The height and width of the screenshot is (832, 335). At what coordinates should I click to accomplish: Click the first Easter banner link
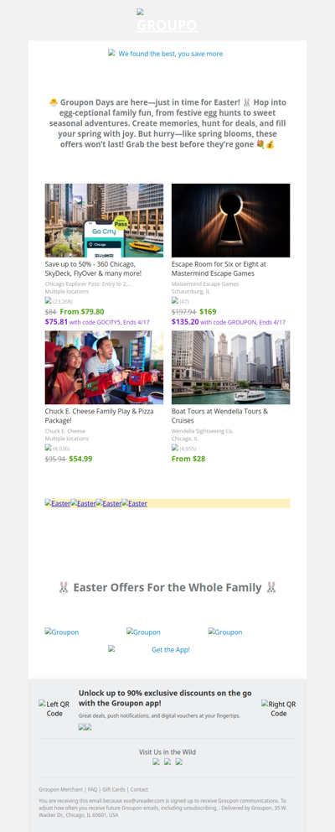tap(58, 503)
